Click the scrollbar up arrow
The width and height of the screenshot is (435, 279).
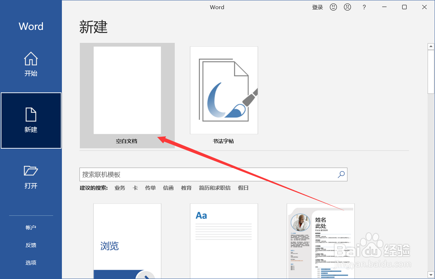coord(431,46)
